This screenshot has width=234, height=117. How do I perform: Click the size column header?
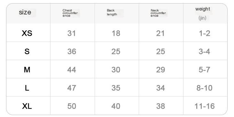25,12
